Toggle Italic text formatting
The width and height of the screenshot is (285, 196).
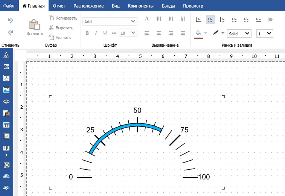pyautogui.click(x=96, y=33)
